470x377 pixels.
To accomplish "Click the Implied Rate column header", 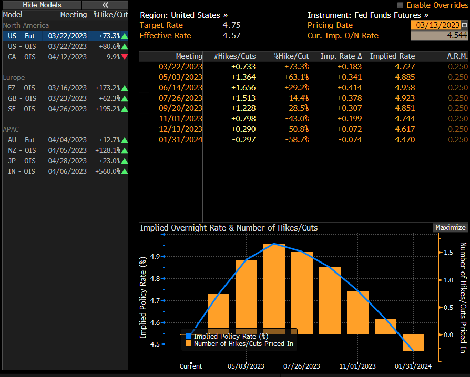I will [x=392, y=56].
